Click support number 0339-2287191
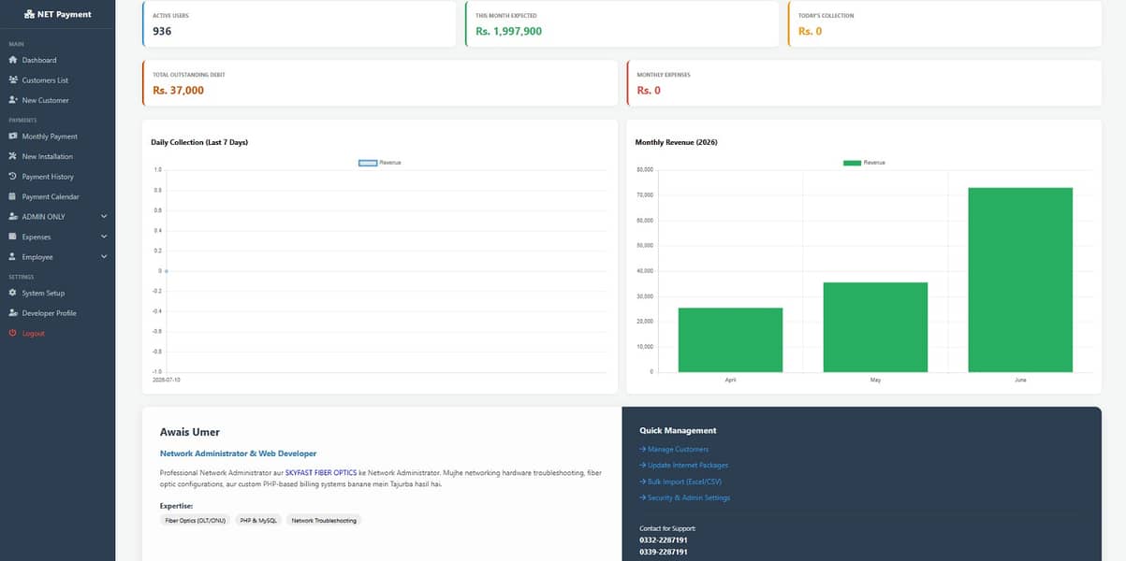The image size is (1126, 561). point(664,552)
